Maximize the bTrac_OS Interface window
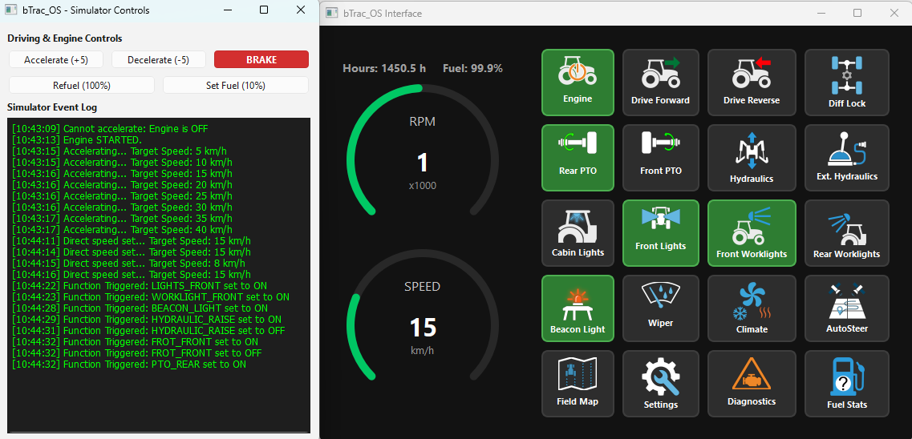 click(857, 13)
